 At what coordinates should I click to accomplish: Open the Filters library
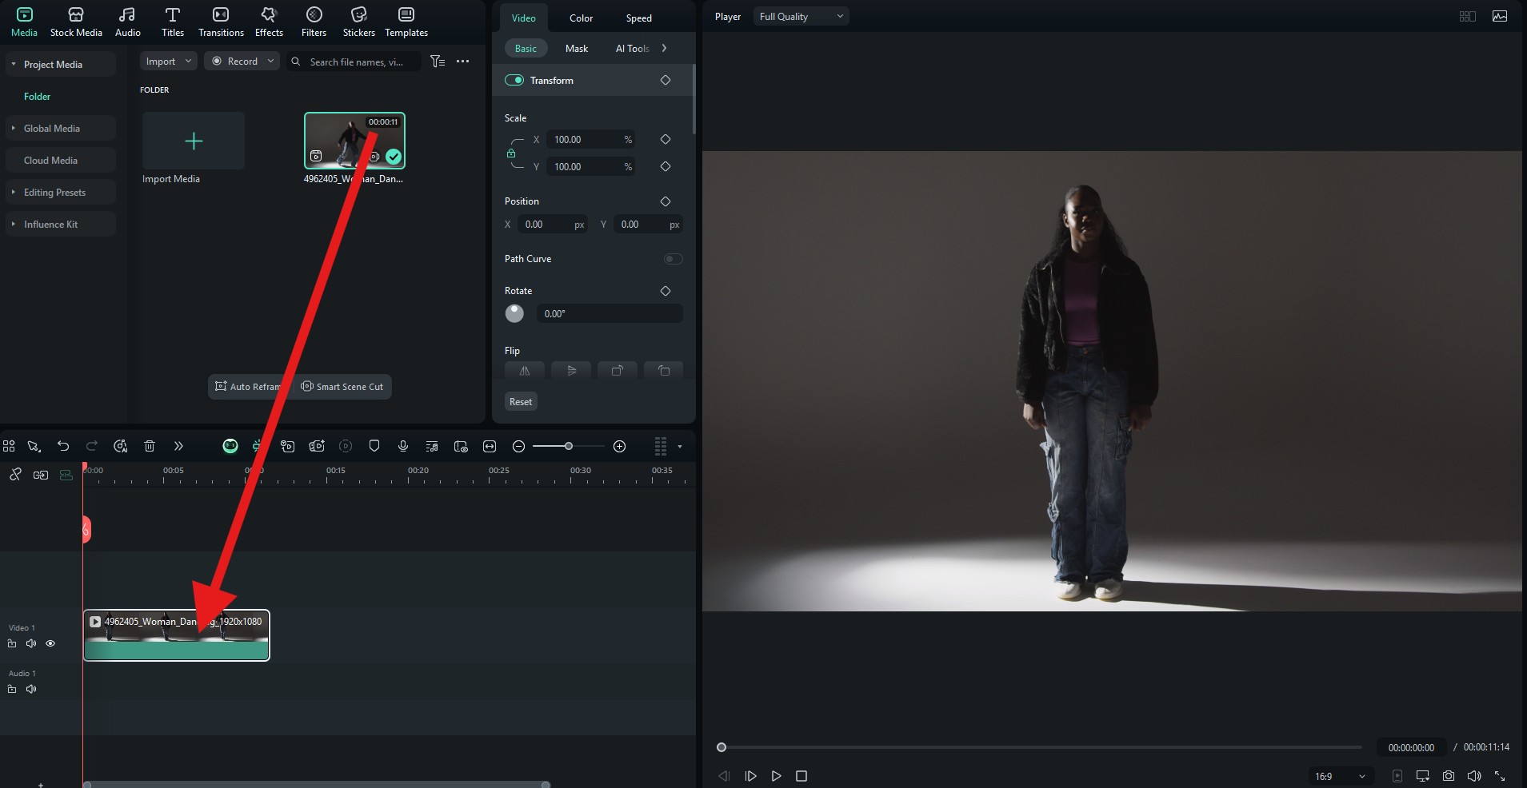point(314,22)
